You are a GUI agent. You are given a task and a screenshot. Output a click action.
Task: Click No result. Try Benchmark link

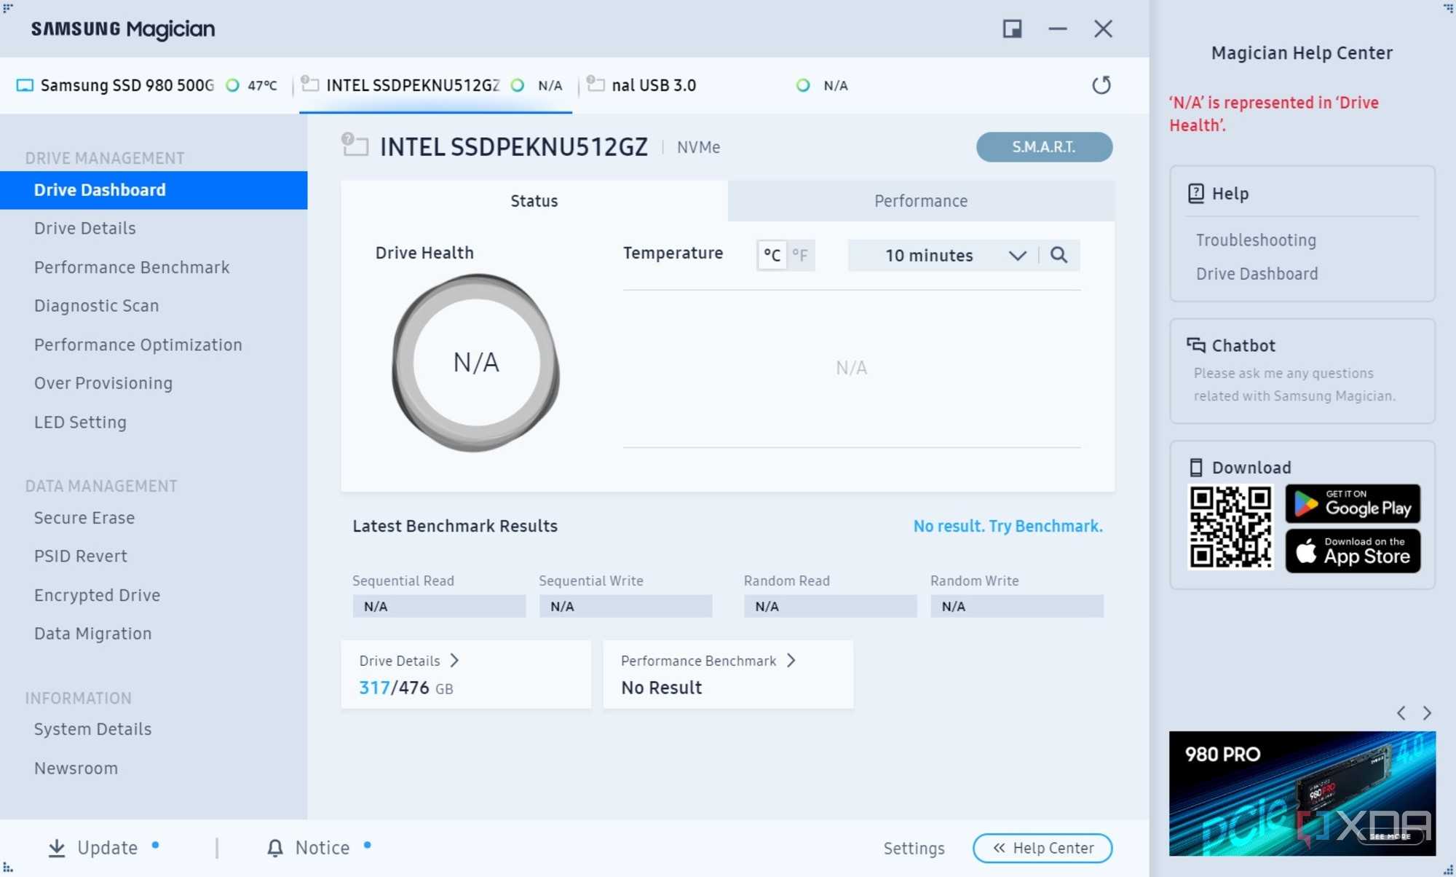[1008, 526]
